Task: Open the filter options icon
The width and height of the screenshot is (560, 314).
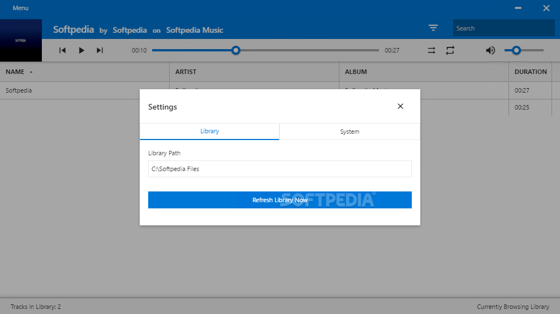Action: pos(433,28)
